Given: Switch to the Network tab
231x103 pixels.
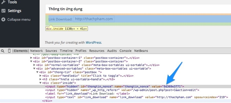Looking at the screenshot, I should coord(36,51).
